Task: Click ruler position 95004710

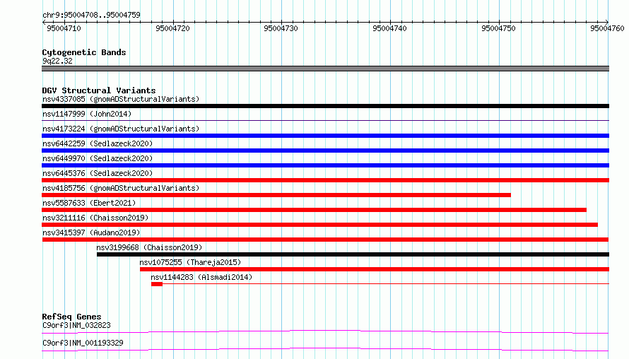Action: tap(64, 28)
